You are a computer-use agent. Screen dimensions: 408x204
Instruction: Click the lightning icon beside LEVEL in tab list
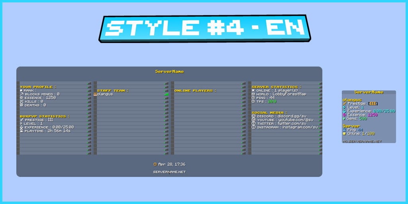22,124
